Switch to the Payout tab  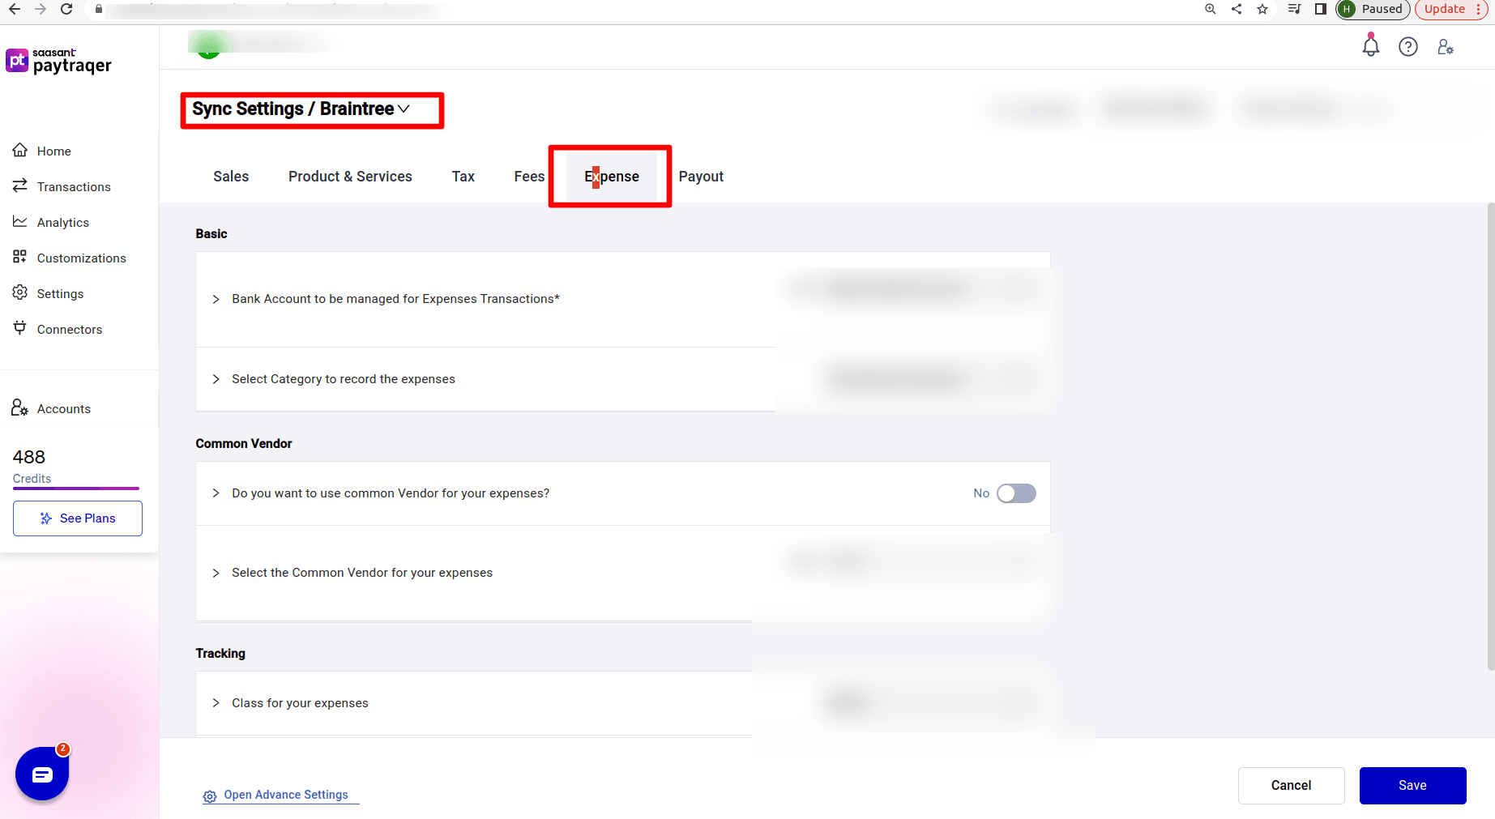pos(700,177)
